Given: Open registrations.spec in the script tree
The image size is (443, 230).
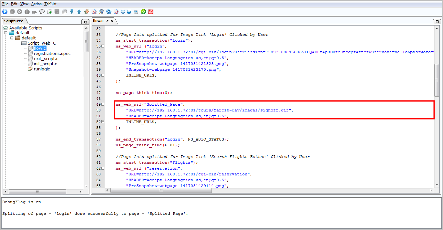Looking at the screenshot, I should pyautogui.click(x=52, y=53).
